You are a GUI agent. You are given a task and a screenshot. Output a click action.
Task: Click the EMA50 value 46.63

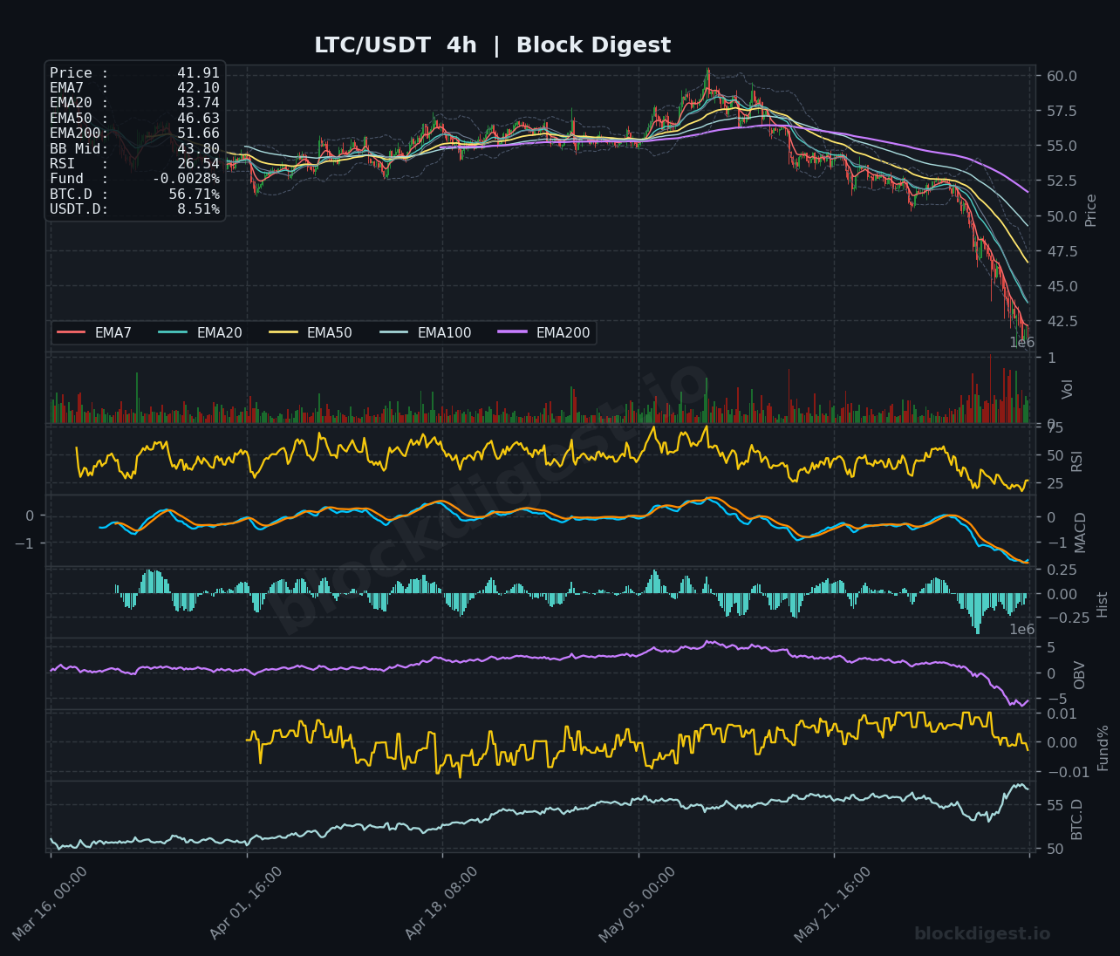198,119
